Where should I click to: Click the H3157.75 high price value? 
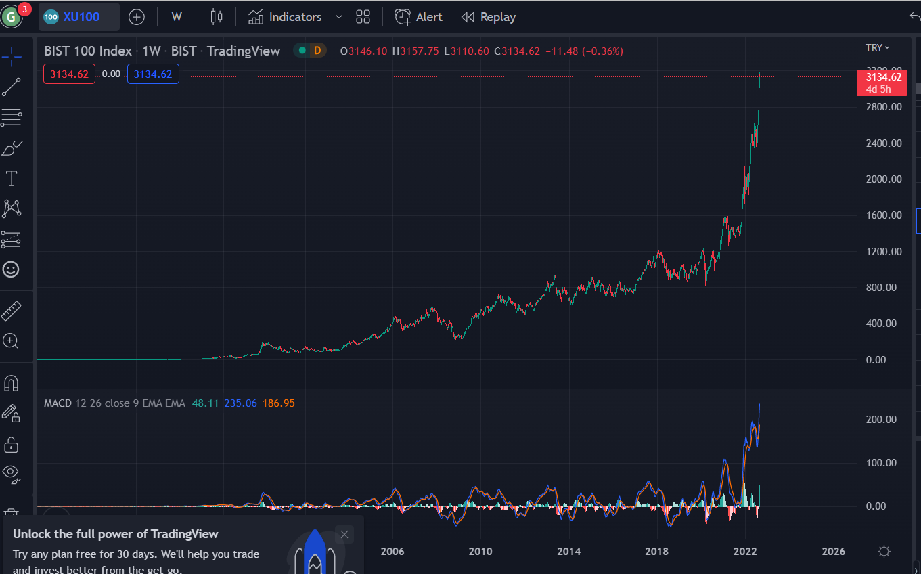point(415,51)
